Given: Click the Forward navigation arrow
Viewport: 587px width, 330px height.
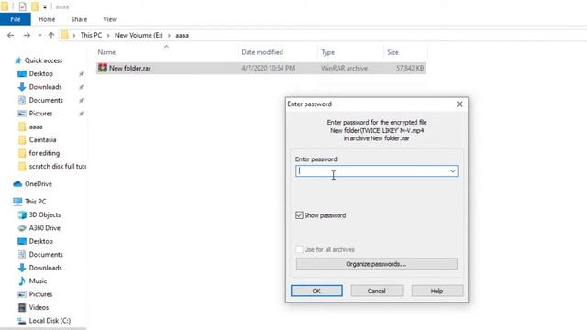Looking at the screenshot, I should tap(27, 35).
